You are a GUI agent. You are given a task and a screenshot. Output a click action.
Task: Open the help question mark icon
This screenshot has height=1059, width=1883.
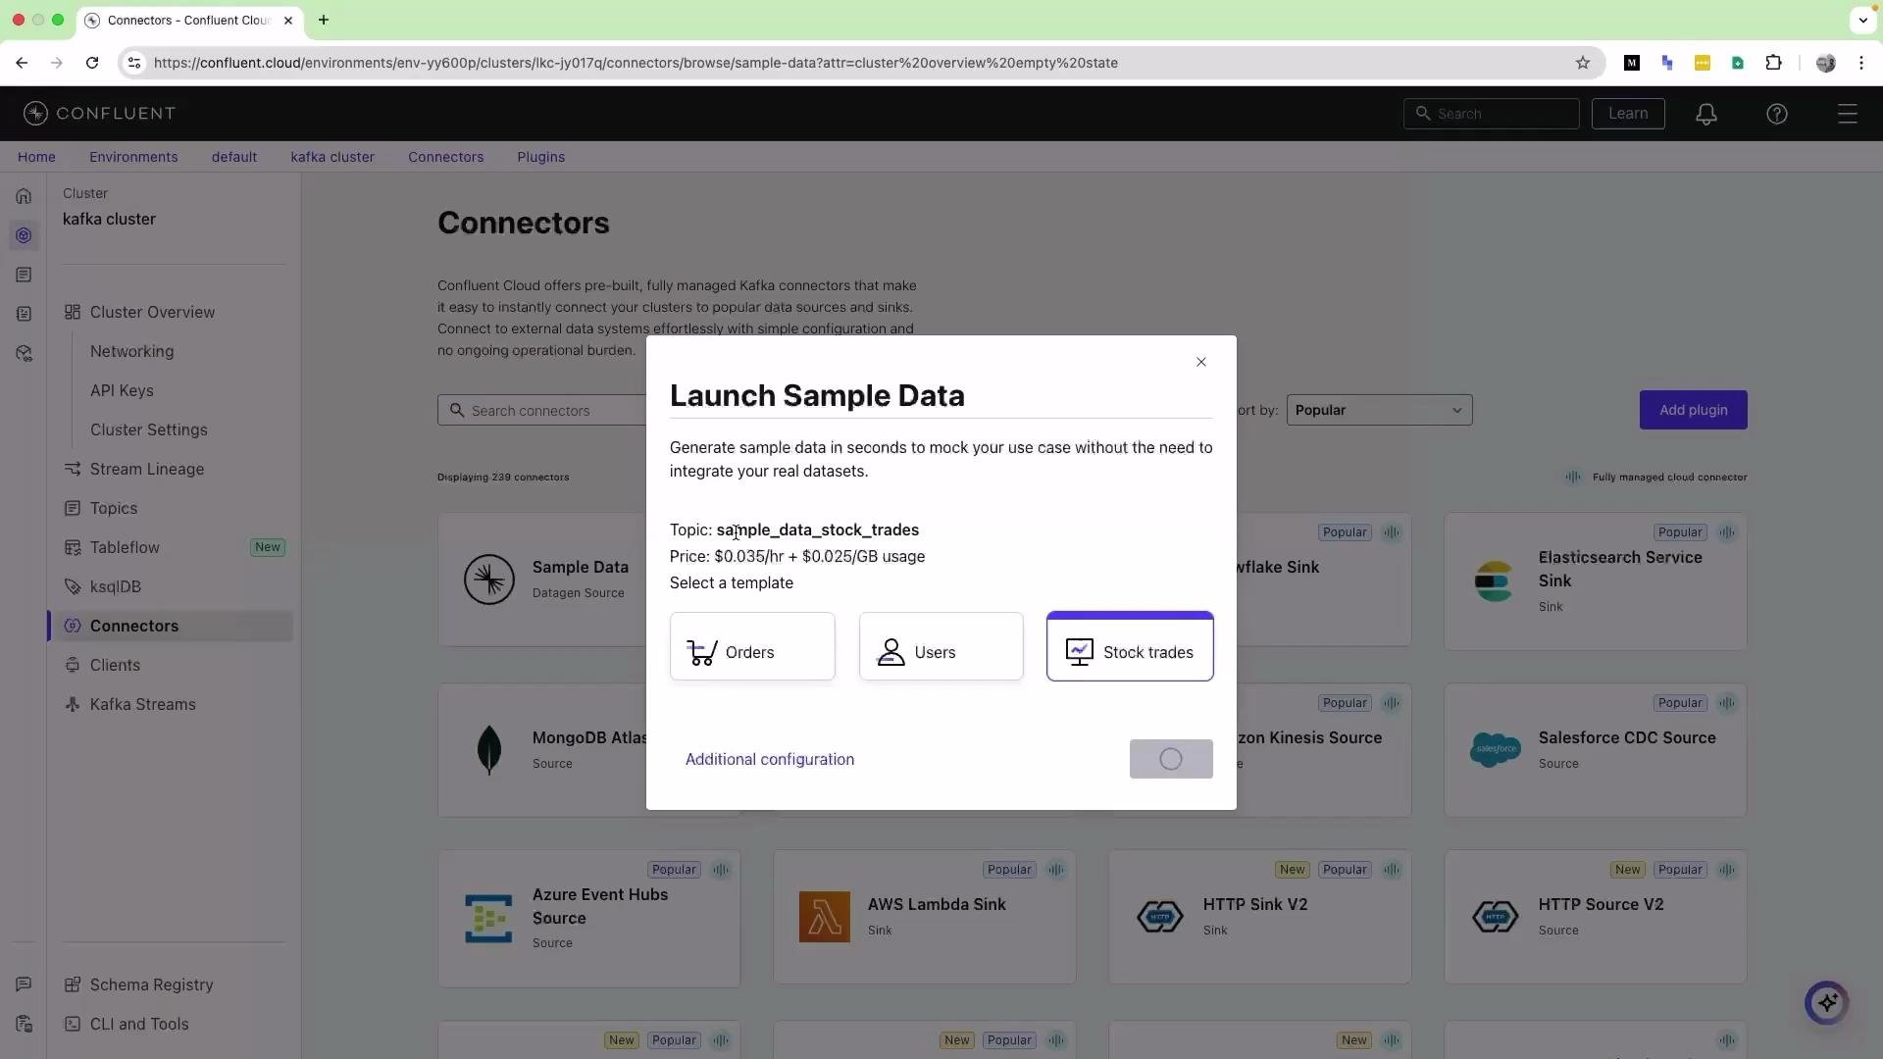[1777, 114]
